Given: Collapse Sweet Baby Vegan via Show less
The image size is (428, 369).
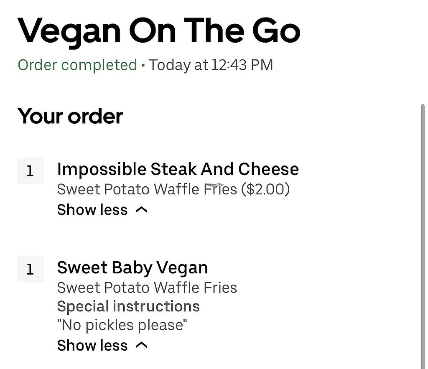Looking at the screenshot, I should point(92,345).
